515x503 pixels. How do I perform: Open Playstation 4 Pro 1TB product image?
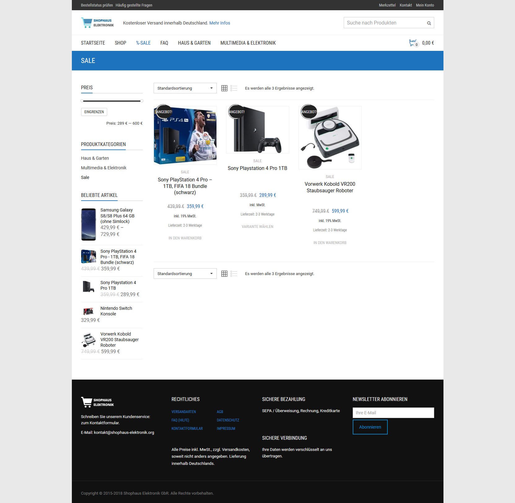pyautogui.click(x=258, y=130)
